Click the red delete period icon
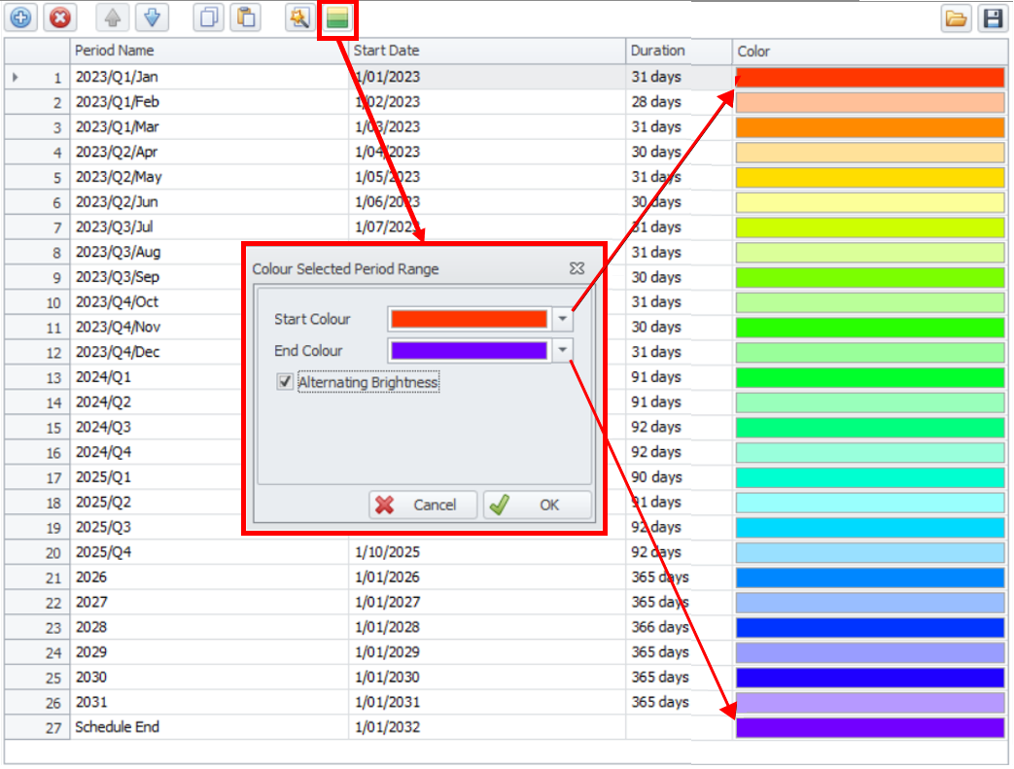 (x=59, y=17)
